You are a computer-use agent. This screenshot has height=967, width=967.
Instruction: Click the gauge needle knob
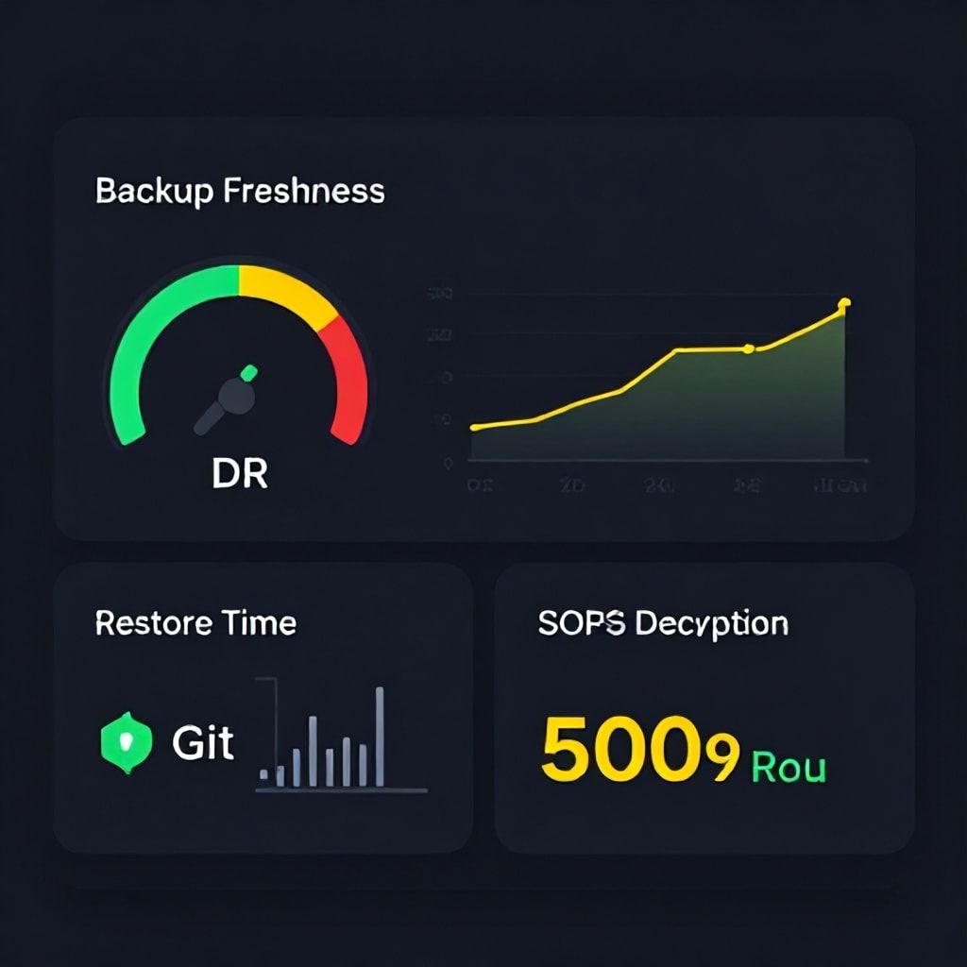tap(235, 398)
